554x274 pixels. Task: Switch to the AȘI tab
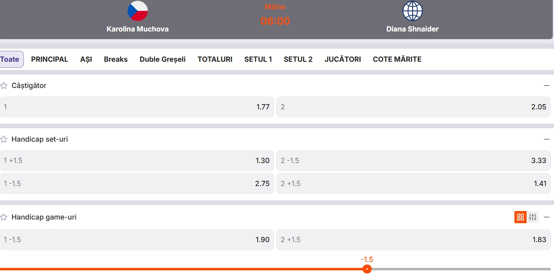click(x=86, y=59)
